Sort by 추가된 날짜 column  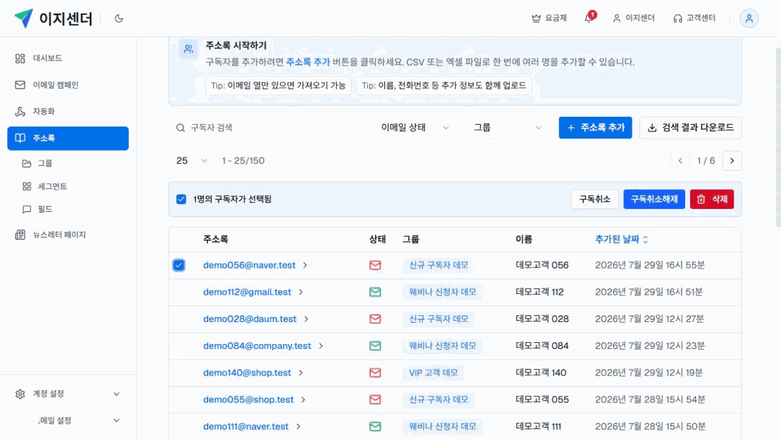[x=621, y=239]
